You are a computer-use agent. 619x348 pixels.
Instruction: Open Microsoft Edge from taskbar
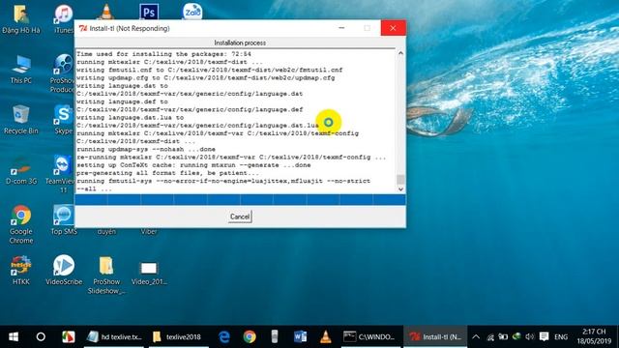point(224,336)
